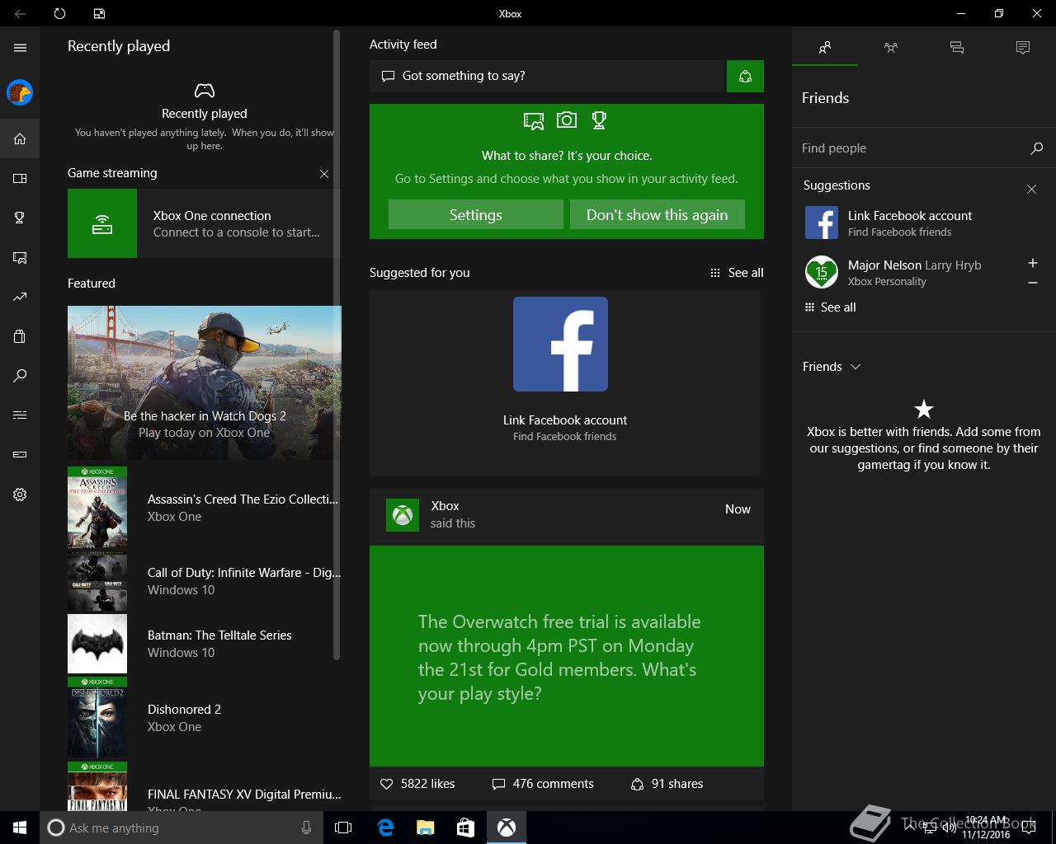Click See all under Suggestions
Viewport: 1056px width, 844px height.
[x=831, y=307]
